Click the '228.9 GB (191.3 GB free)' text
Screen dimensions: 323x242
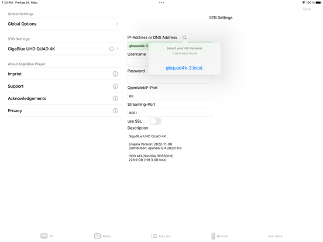click(x=147, y=160)
